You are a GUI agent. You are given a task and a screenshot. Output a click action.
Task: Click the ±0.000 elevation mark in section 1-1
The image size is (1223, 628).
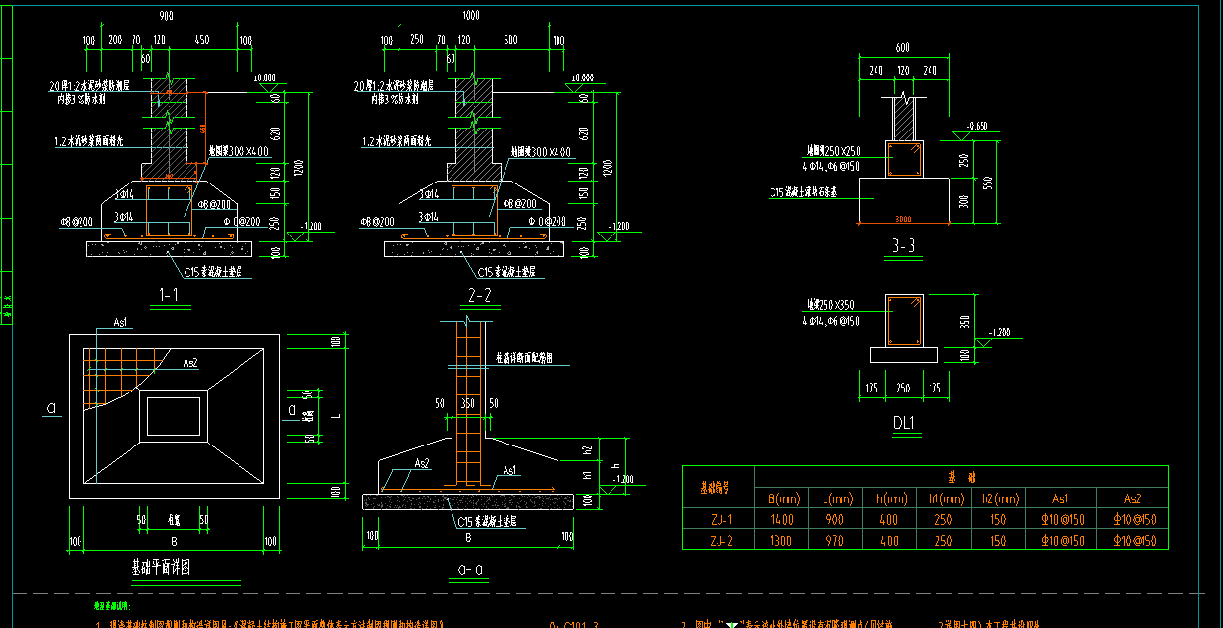tap(263, 77)
